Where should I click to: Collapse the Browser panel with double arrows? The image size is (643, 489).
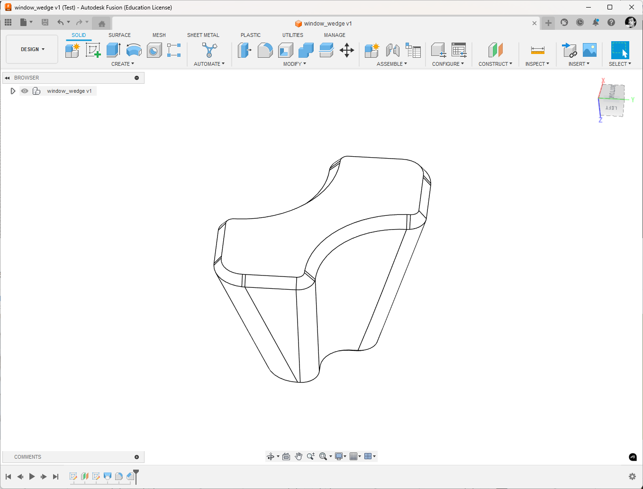pyautogui.click(x=7, y=78)
